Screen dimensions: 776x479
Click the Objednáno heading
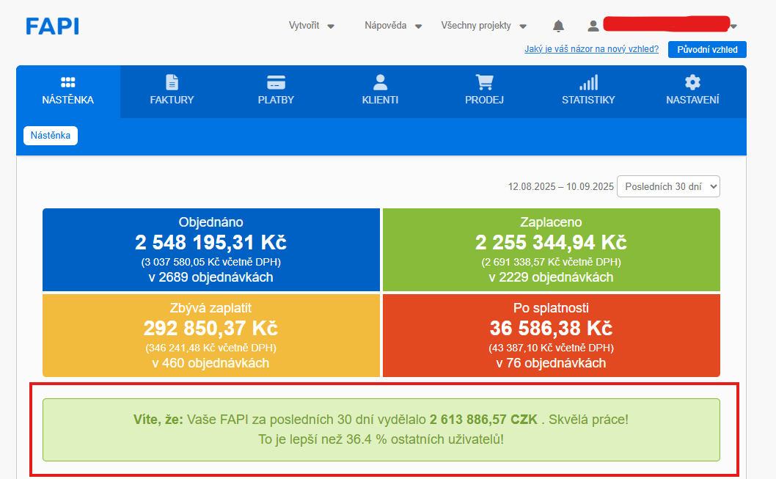(x=211, y=222)
